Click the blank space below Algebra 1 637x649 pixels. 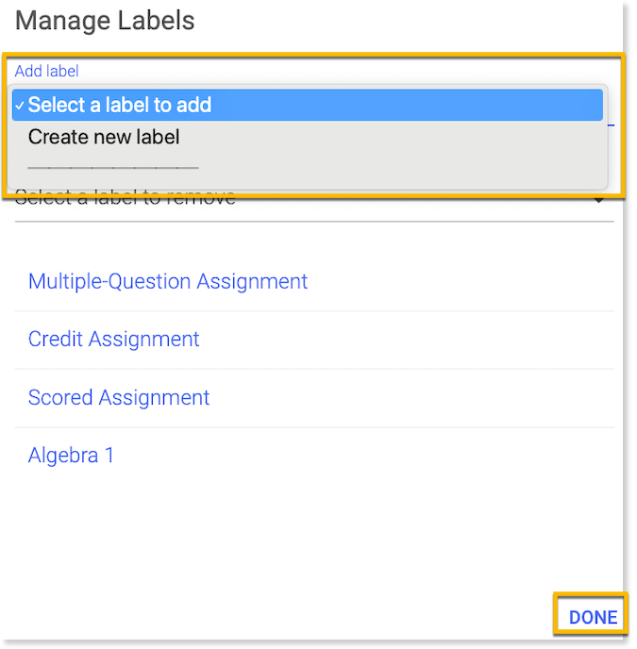click(311, 538)
